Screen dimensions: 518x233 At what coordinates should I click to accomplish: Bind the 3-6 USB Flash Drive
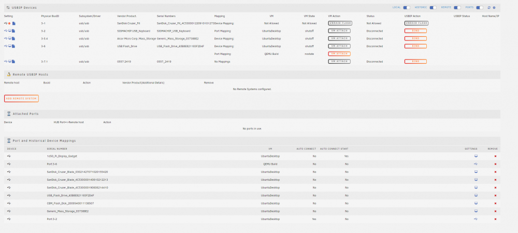[x=415, y=46]
